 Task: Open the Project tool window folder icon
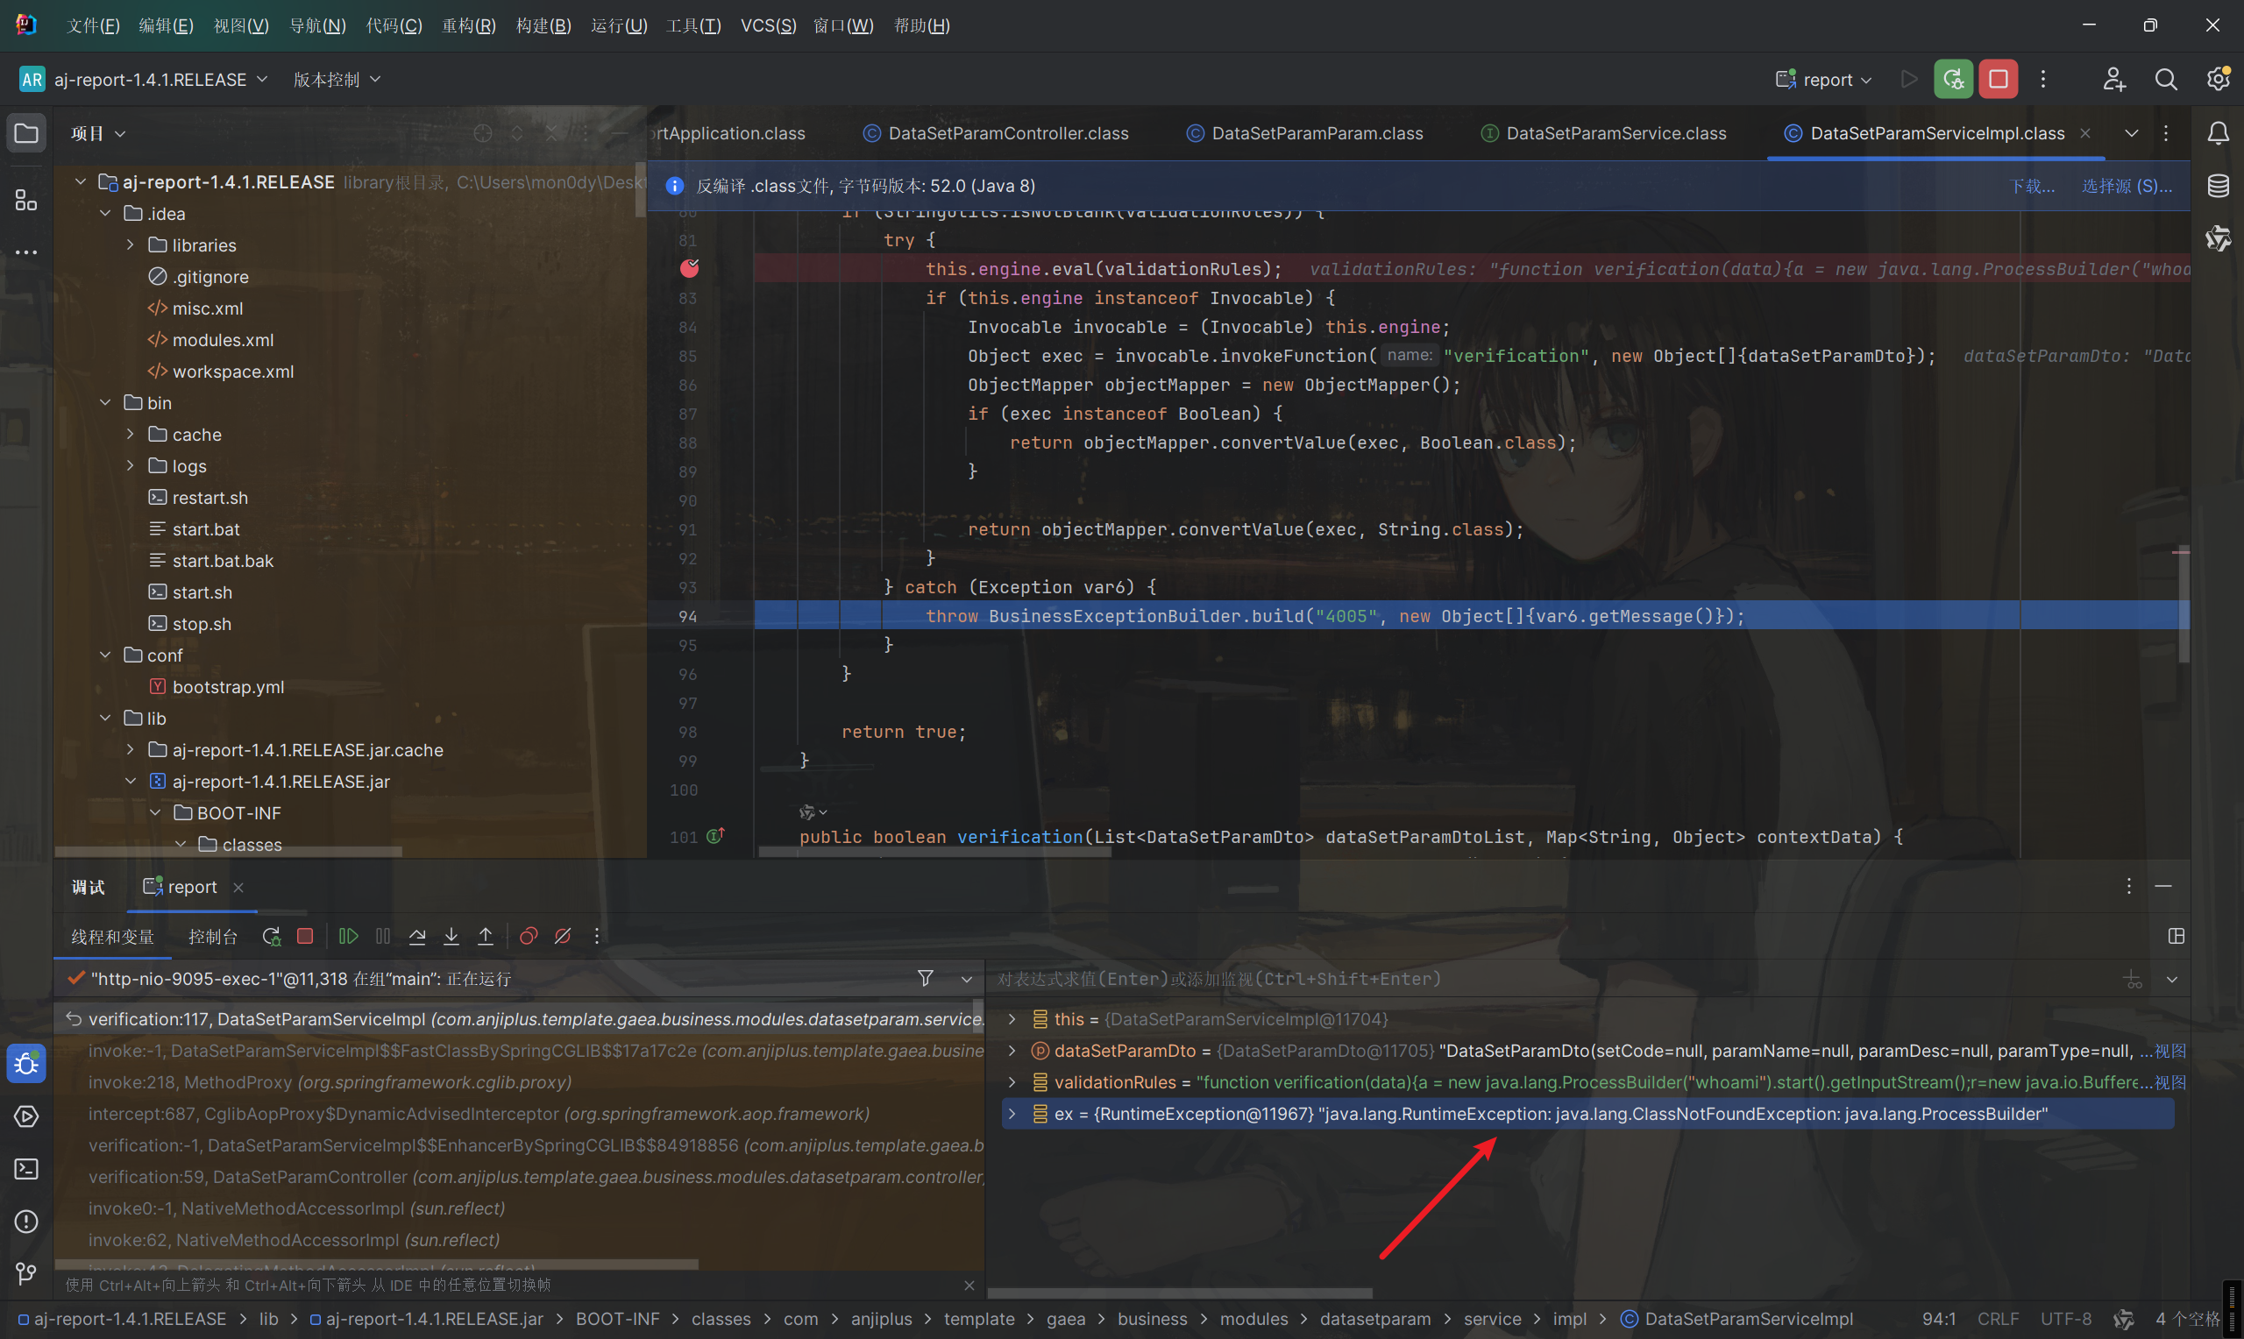tap(26, 133)
